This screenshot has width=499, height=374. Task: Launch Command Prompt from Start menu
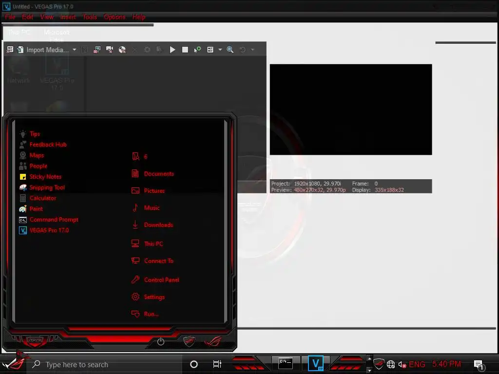[x=48, y=220]
